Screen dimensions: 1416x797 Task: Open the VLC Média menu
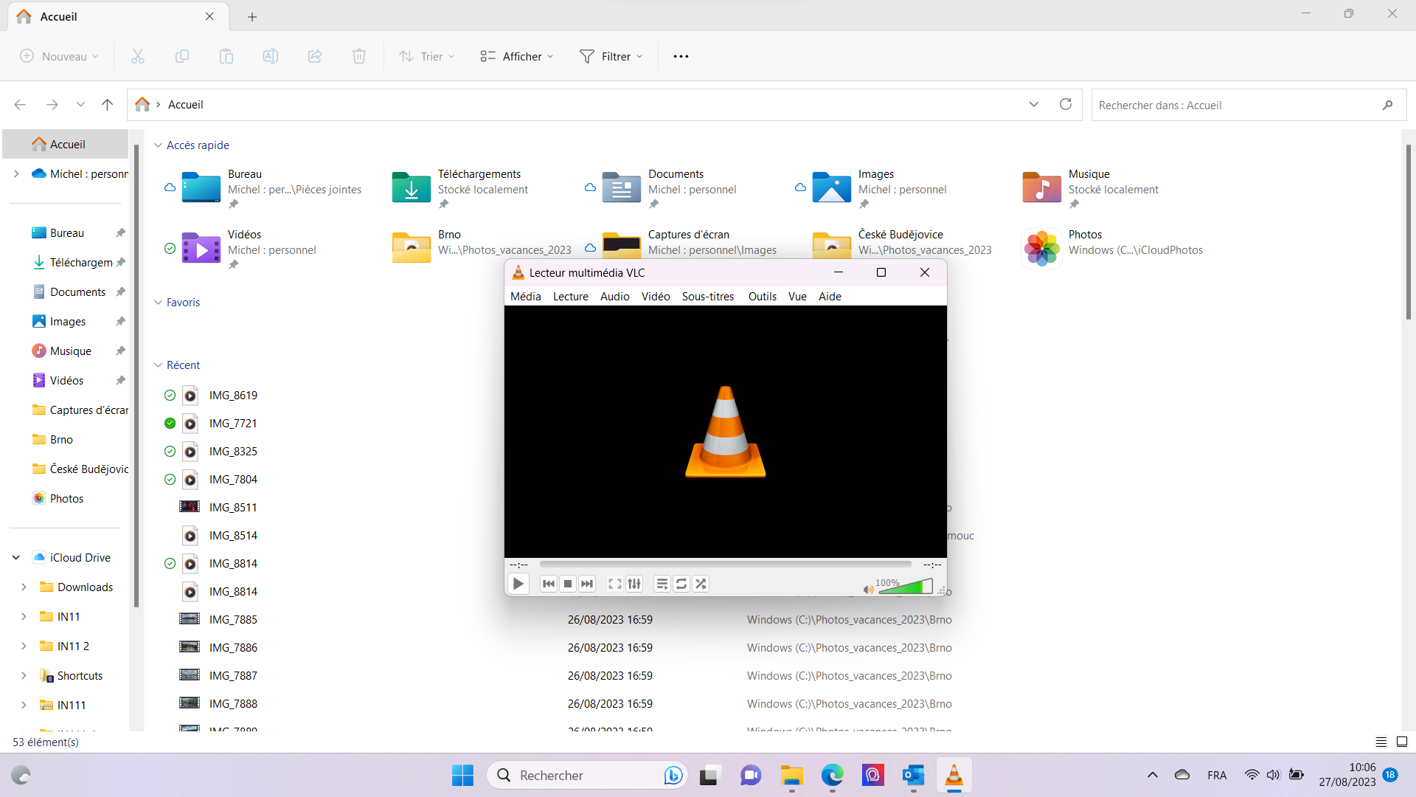coord(525,296)
